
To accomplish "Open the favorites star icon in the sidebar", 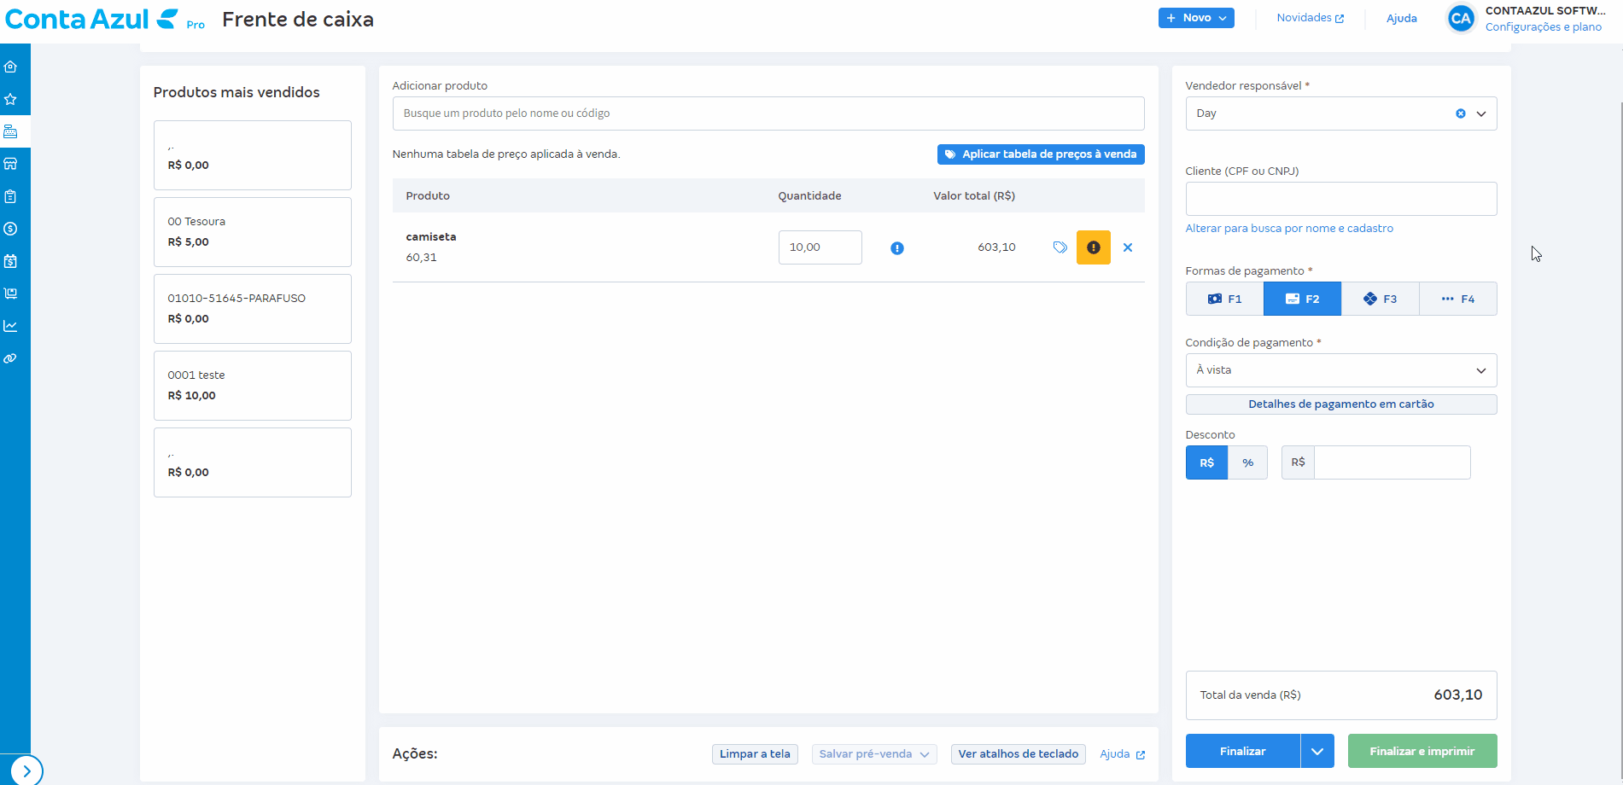I will point(11,99).
